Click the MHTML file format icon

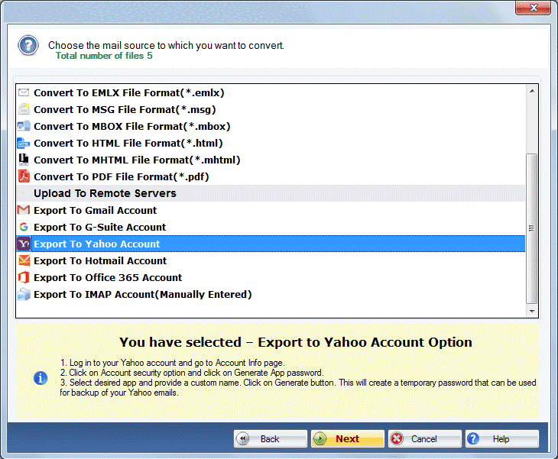pyautogui.click(x=24, y=160)
